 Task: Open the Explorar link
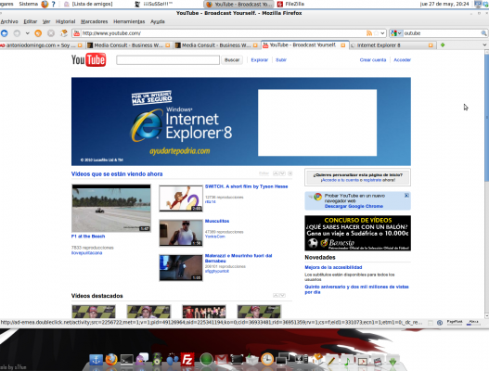(260, 60)
